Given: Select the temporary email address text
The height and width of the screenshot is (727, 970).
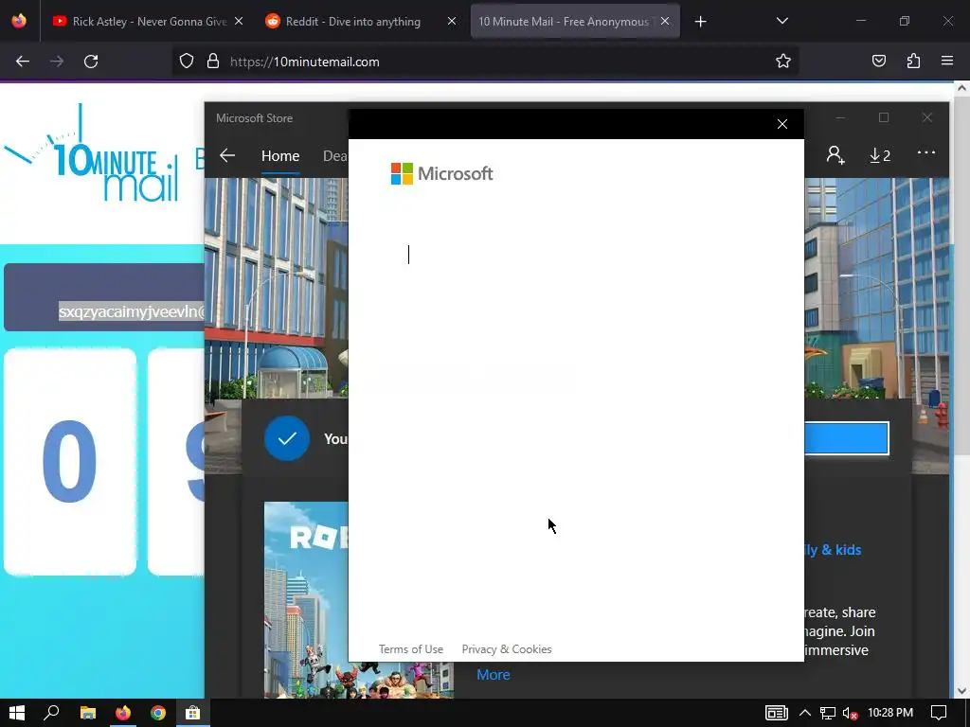Looking at the screenshot, I should [131, 311].
